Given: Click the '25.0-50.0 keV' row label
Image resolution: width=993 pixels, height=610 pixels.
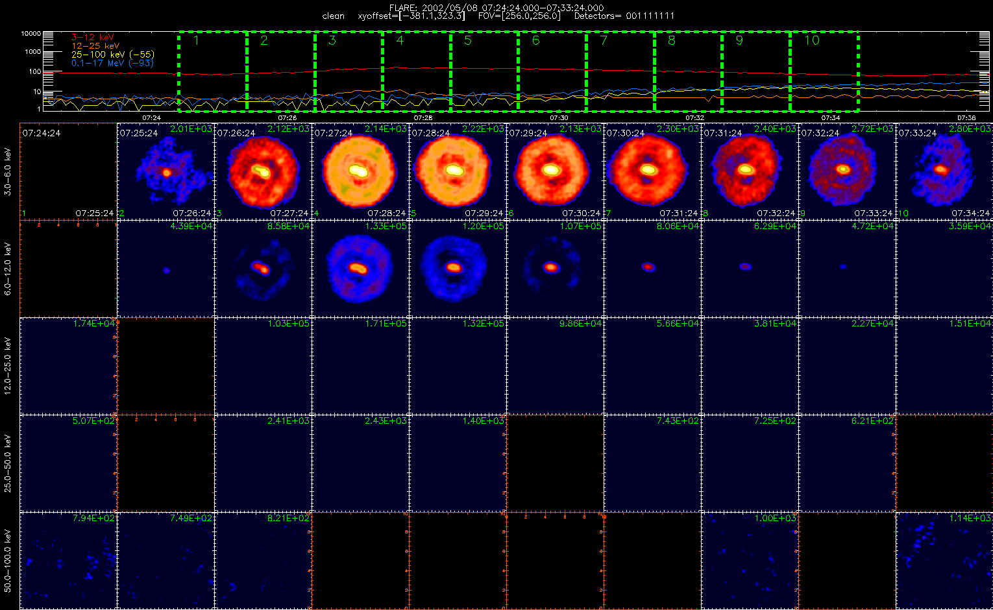Looking at the screenshot, I should [x=8, y=464].
